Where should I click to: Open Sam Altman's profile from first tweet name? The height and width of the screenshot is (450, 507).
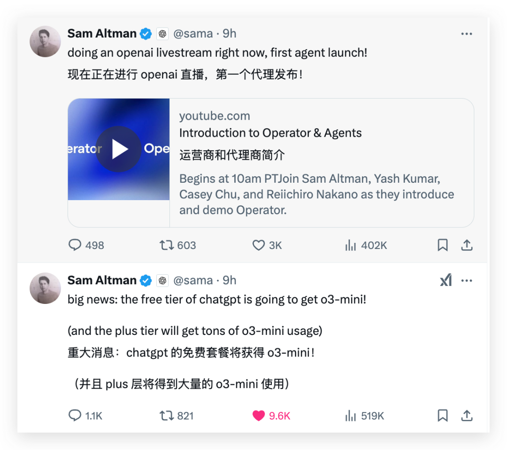pyautogui.click(x=102, y=34)
